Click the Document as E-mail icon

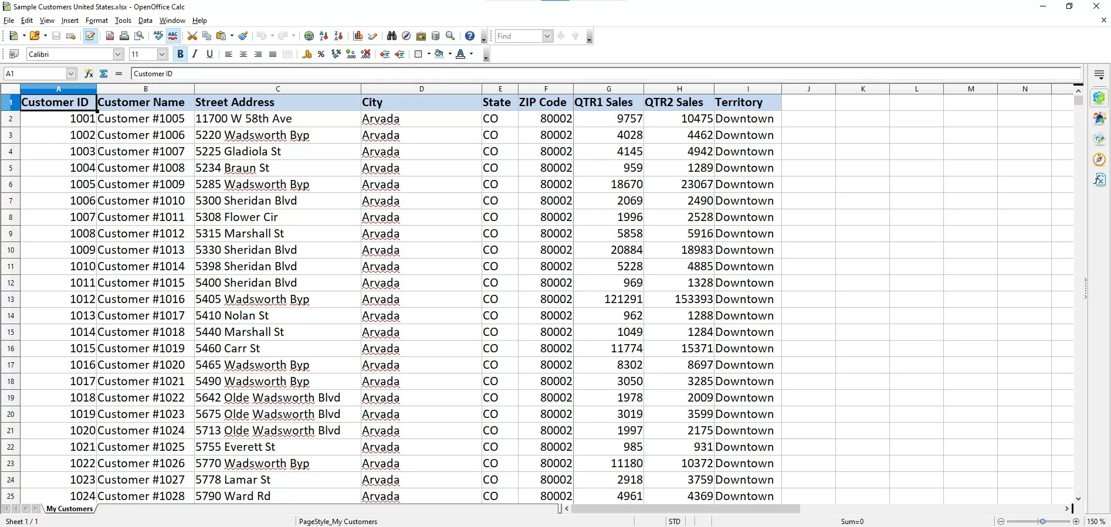click(x=71, y=36)
